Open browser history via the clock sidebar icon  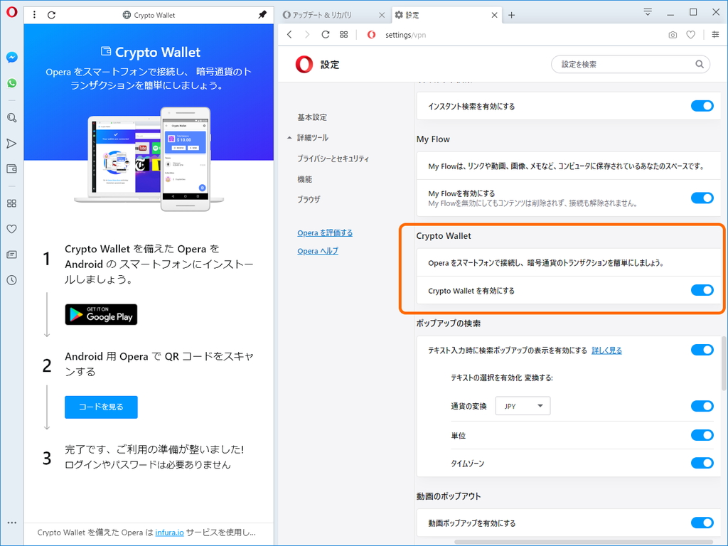coord(11,280)
